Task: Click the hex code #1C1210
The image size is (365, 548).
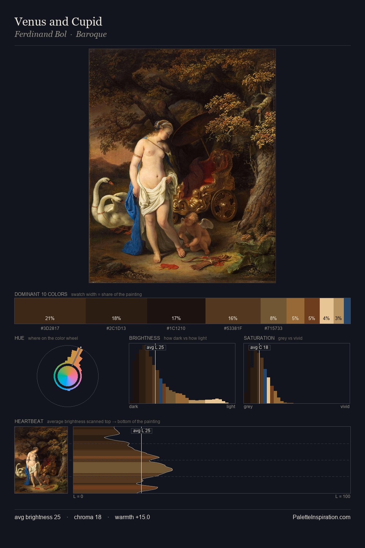Action: coord(176,328)
